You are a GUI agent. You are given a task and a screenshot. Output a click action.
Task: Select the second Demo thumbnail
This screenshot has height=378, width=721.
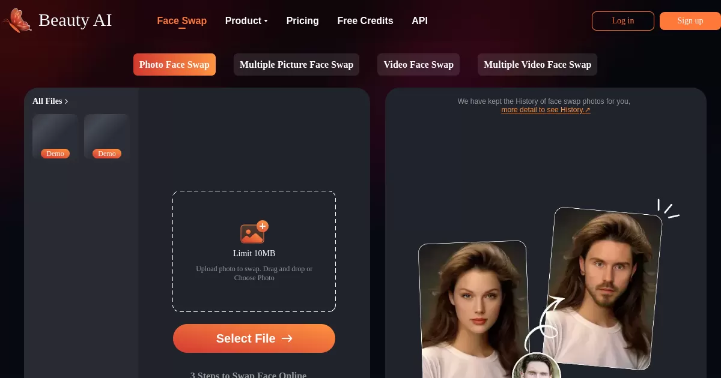(x=107, y=137)
